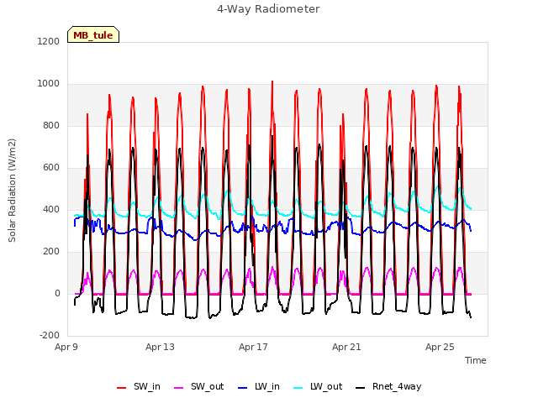The height and width of the screenshot is (403, 538).
Task: Click the 1200 y-axis label
Action: pyautogui.click(x=49, y=41)
